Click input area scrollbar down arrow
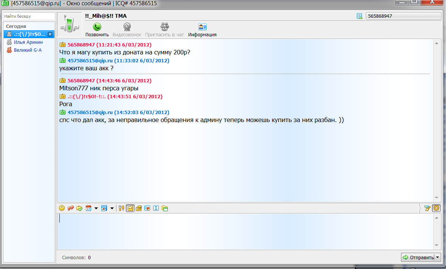This screenshot has width=446, height=269. tap(437, 246)
